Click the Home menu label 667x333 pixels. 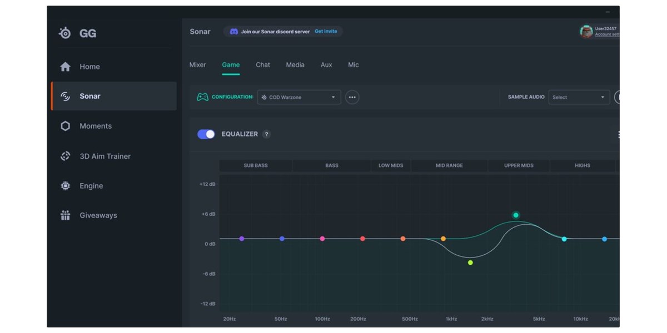coord(89,67)
